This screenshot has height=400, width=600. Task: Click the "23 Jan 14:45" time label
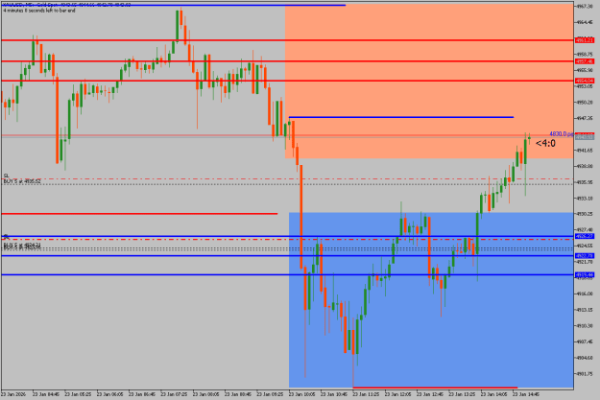[x=526, y=394]
